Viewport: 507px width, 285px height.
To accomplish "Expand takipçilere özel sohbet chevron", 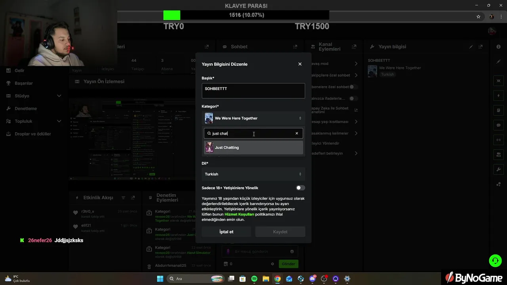I will (356, 75).
